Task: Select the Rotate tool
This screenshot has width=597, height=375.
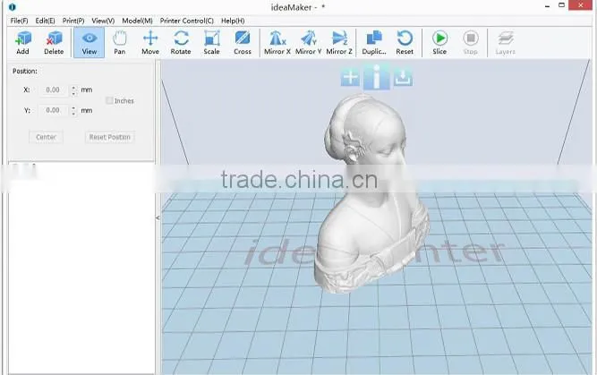Action: (181, 42)
